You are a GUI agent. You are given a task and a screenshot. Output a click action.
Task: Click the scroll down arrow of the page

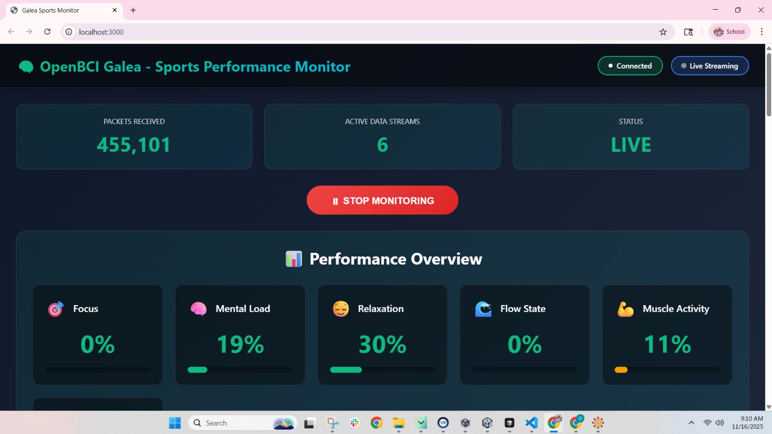tap(769, 407)
